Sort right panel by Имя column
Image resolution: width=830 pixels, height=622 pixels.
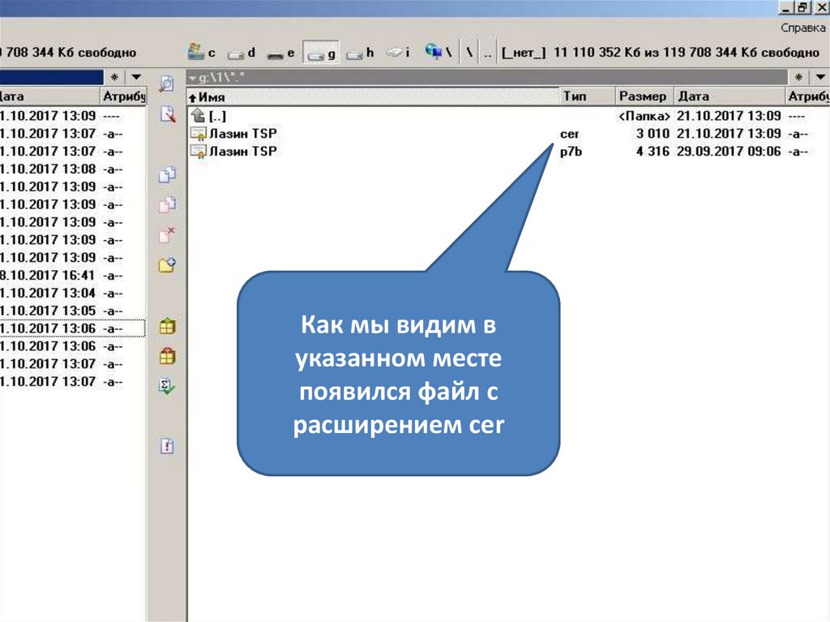click(x=373, y=97)
